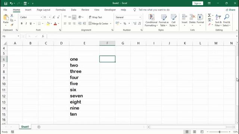
Task: Switch to the Insert tab
Action: pyautogui.click(x=28, y=10)
